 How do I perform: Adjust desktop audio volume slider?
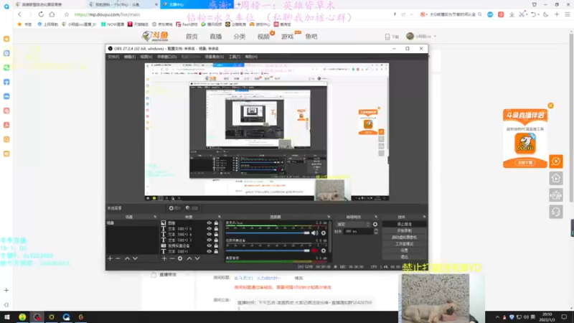[x=268, y=233]
